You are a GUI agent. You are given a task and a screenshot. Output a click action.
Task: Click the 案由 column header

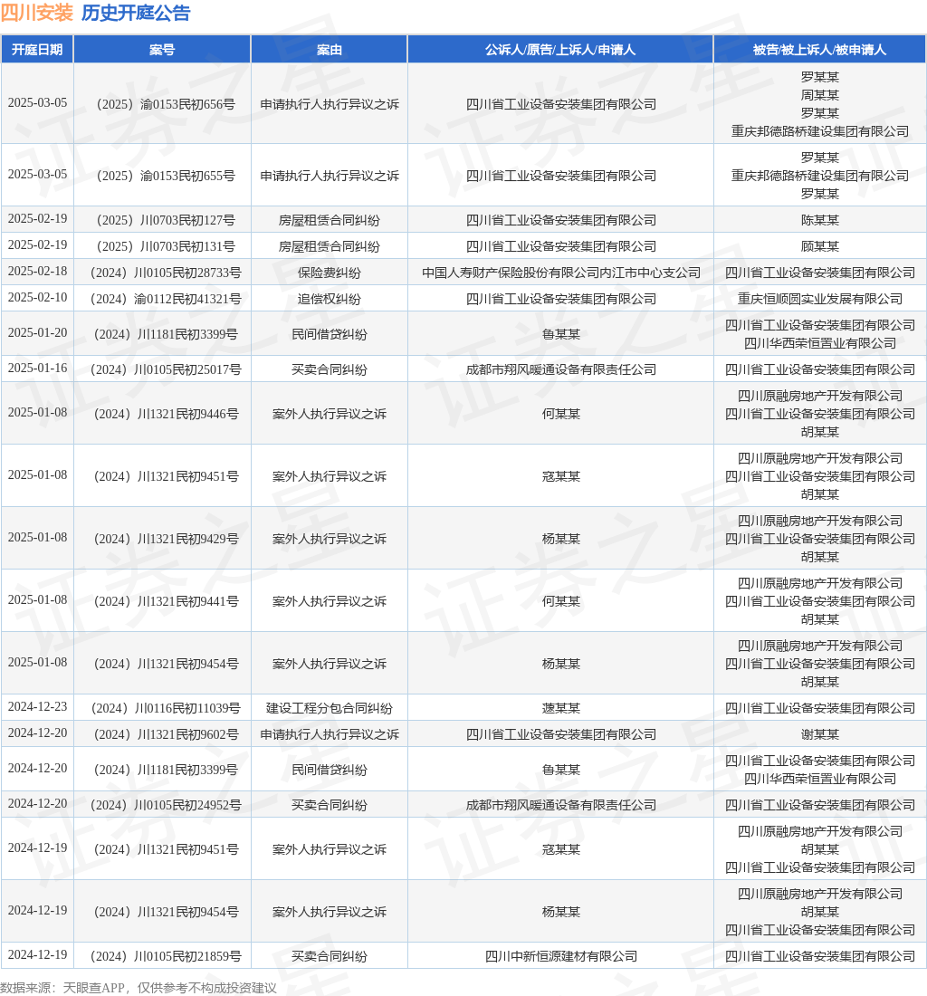point(329,50)
